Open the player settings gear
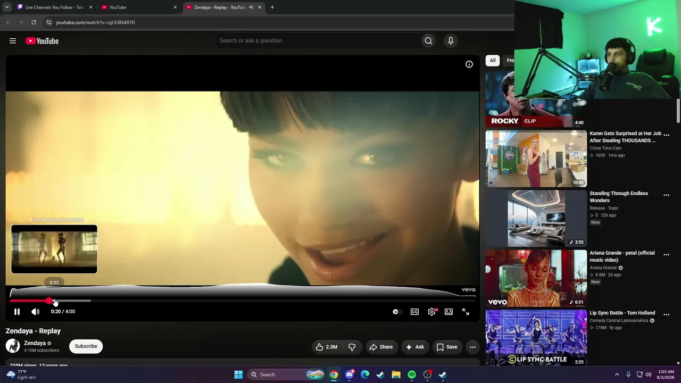The image size is (681, 383). [431, 312]
